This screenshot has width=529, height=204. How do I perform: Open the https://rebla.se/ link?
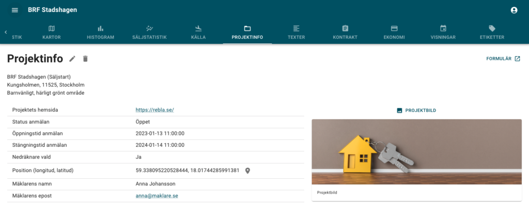(x=154, y=110)
